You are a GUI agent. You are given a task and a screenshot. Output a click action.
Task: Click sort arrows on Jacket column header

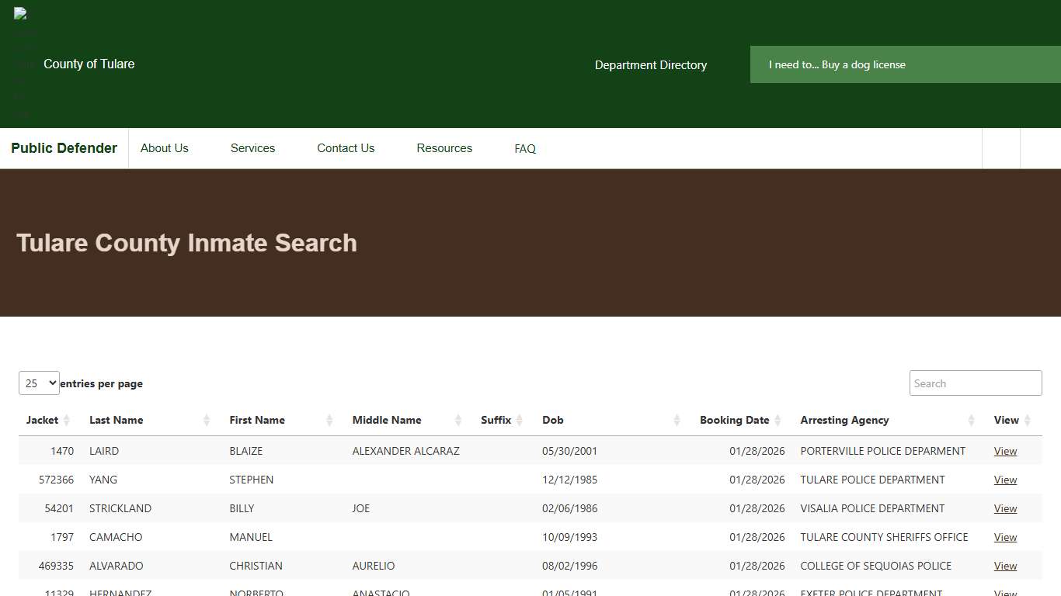pyautogui.click(x=66, y=420)
